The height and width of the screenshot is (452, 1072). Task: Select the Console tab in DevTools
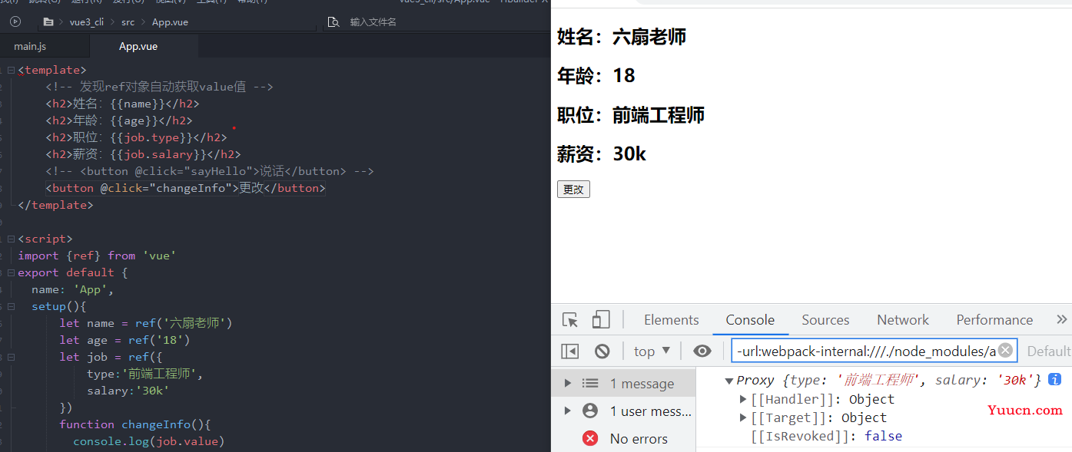point(750,320)
